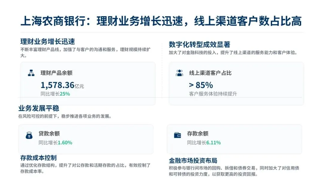Click the > 85% statistic
324x182 pixels.
(201, 85)
